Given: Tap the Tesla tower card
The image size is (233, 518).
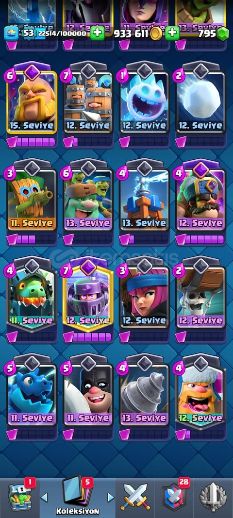Looking at the screenshot, I should point(144,197).
